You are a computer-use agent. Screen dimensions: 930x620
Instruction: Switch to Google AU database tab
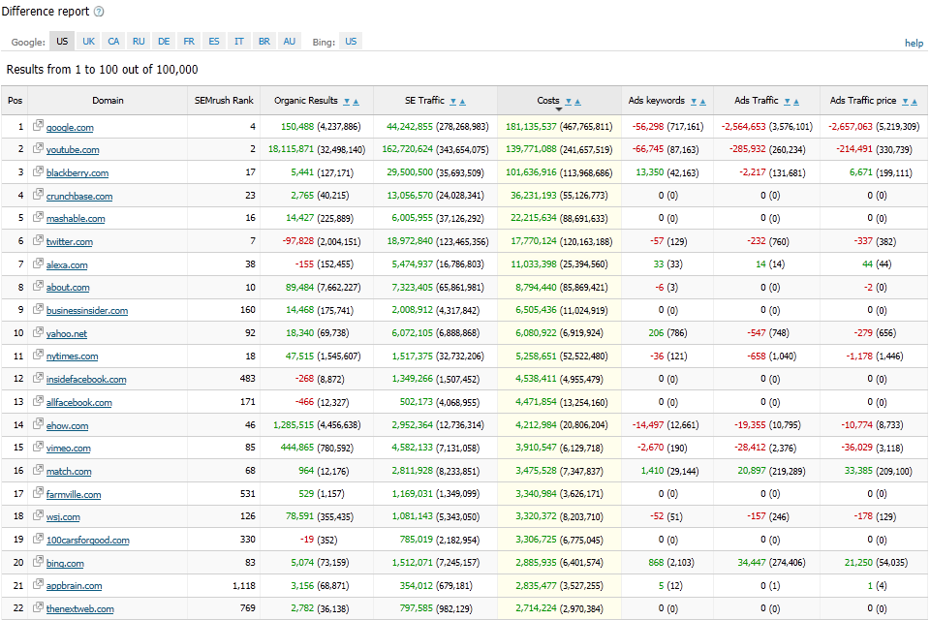click(x=289, y=41)
